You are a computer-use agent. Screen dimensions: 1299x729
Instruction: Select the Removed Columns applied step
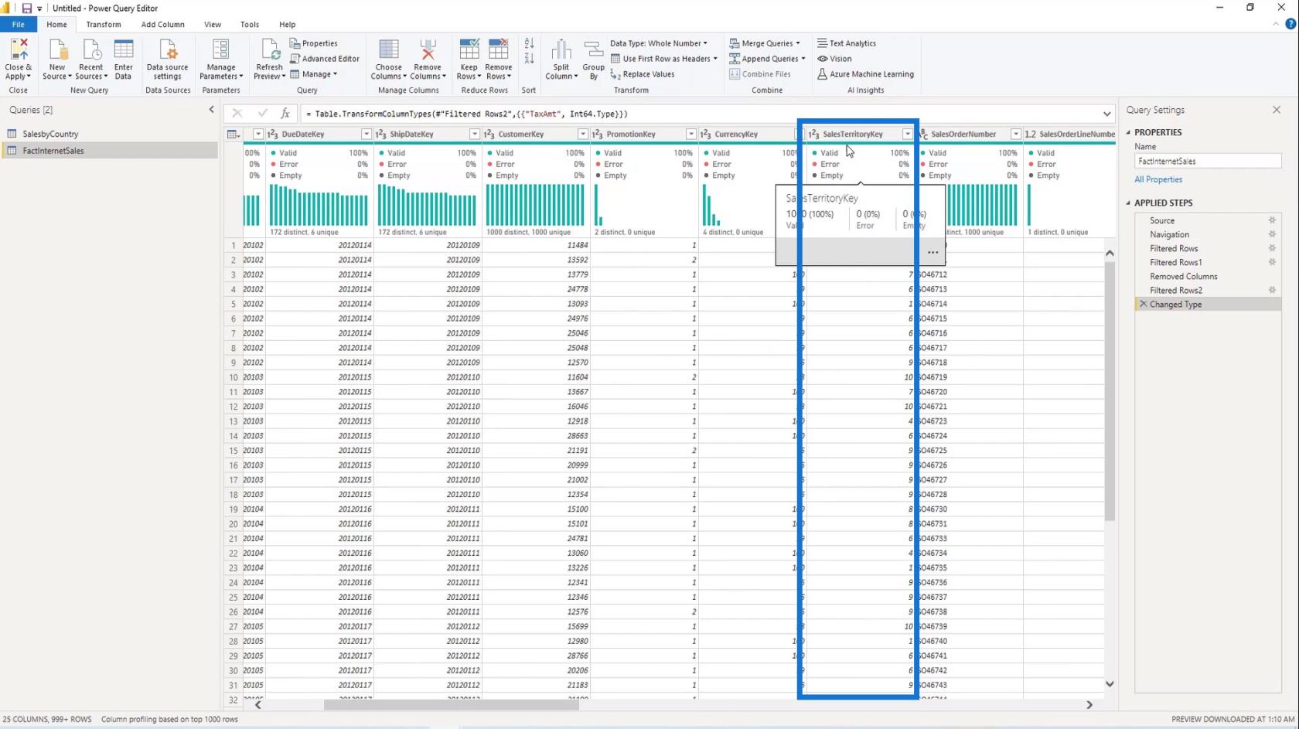[x=1183, y=276]
